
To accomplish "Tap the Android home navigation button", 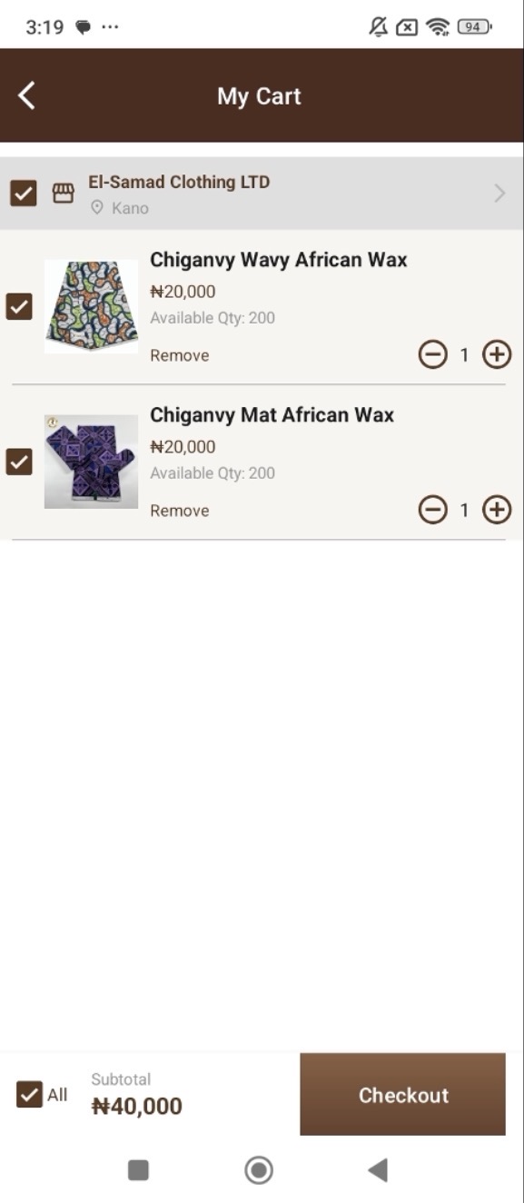I will 259,1169.
